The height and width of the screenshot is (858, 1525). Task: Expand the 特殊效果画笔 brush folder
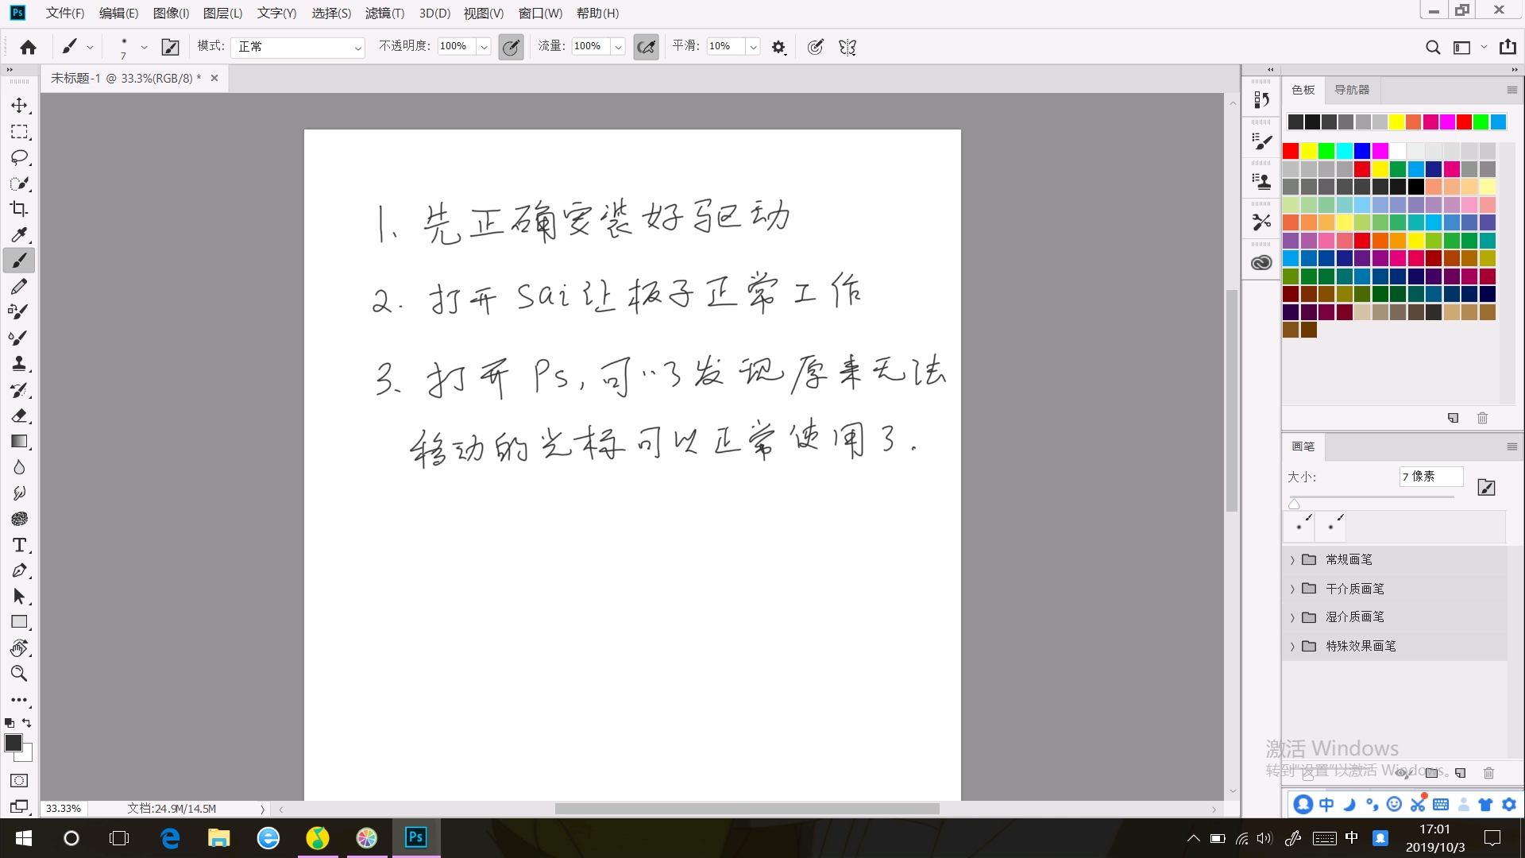1292,647
